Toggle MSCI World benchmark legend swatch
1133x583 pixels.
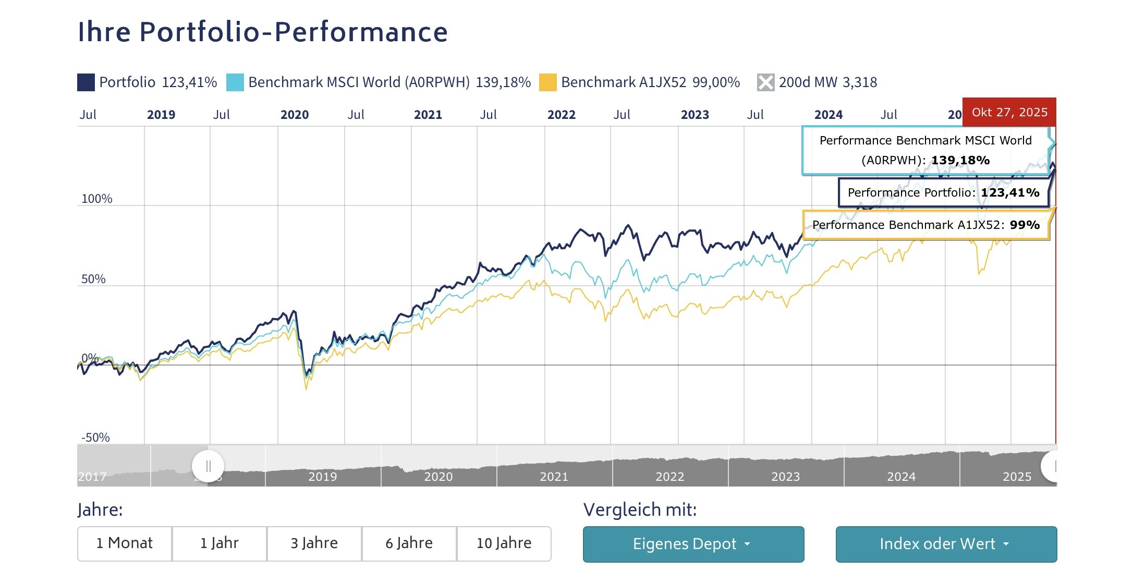pos(235,82)
